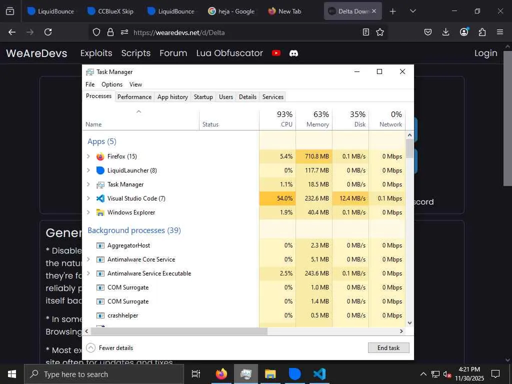Viewport: 512px width, 384px height.
Task: Show hidden system tray icons chevron
Action: tap(423, 374)
